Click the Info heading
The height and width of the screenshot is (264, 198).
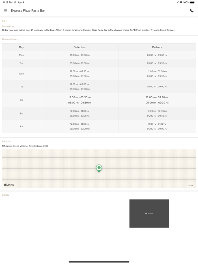pyautogui.click(x=4, y=21)
